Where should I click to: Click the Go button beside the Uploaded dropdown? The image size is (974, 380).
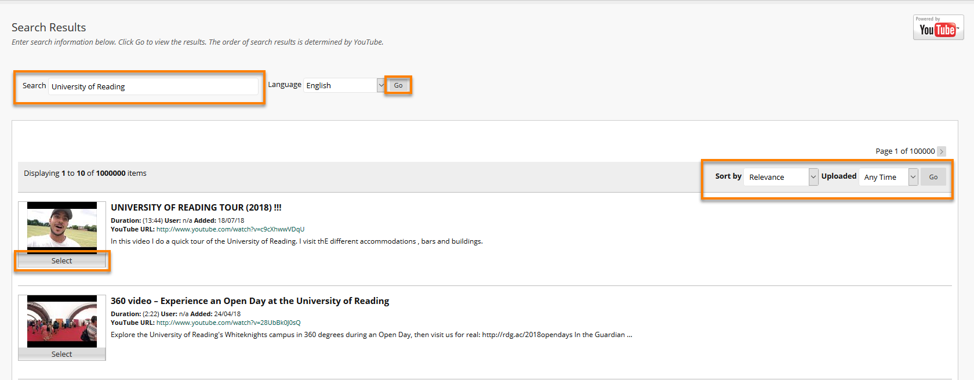click(933, 177)
